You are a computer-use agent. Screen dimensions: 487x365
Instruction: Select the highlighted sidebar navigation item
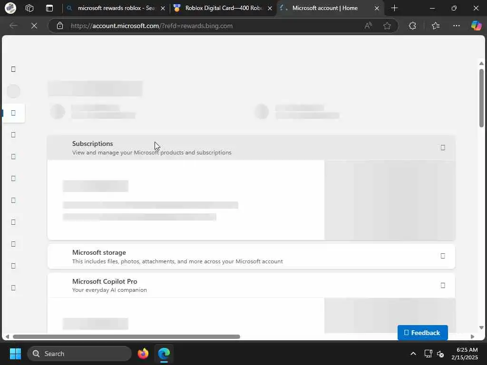pos(13,113)
